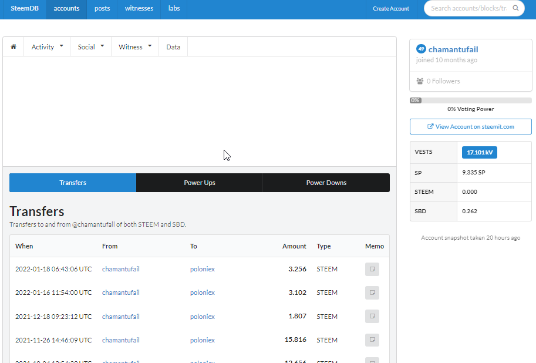Open the witnesses menu item

tap(139, 9)
